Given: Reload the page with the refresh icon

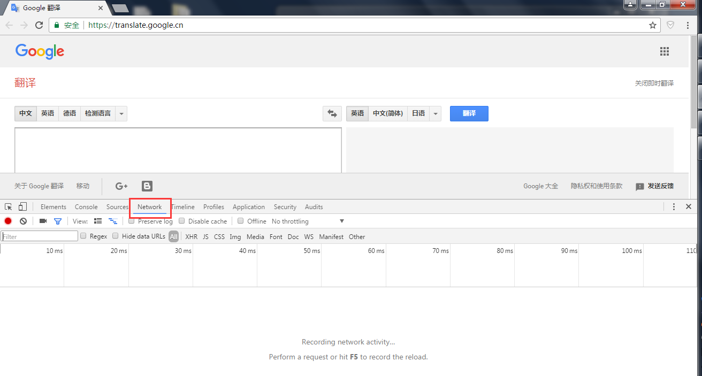Looking at the screenshot, I should click(39, 25).
